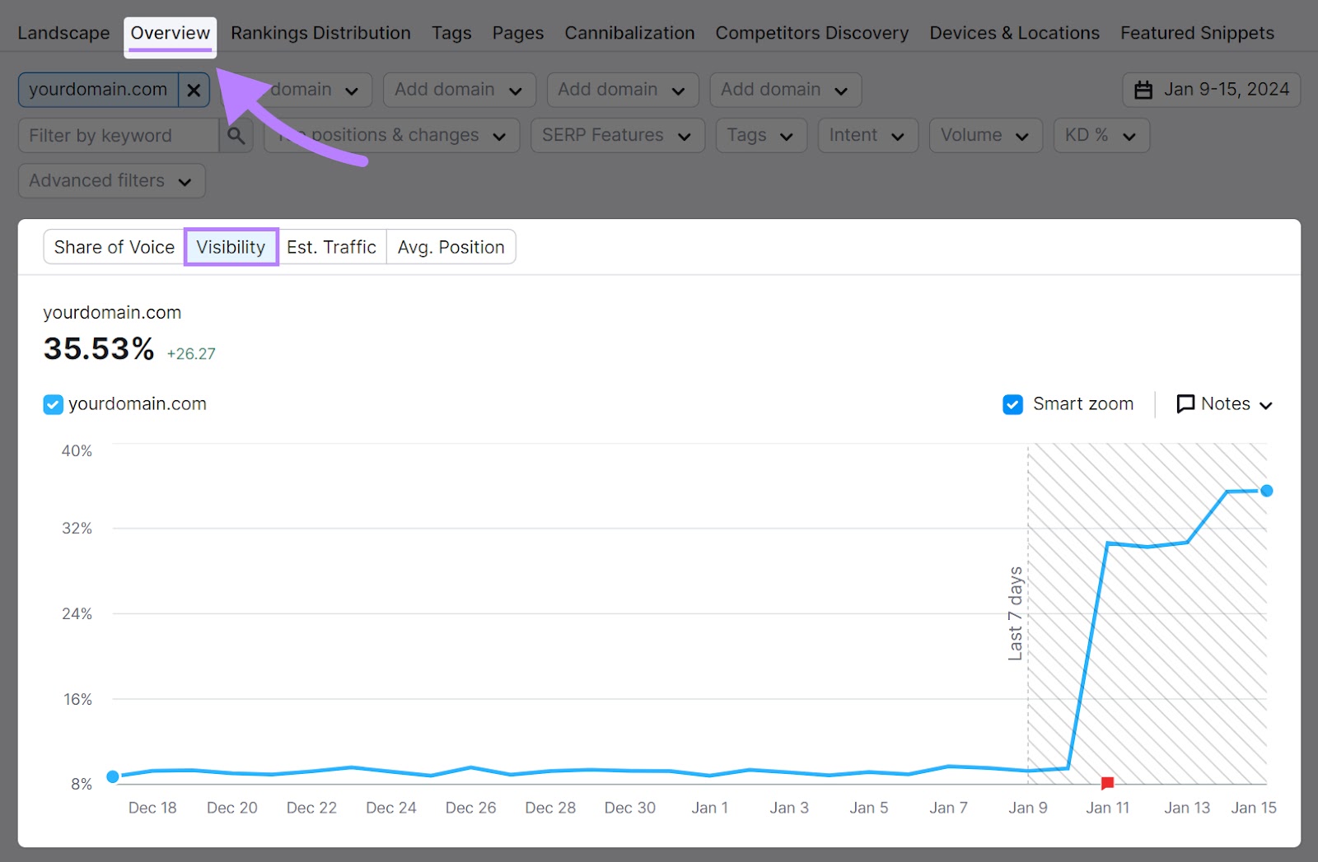The image size is (1318, 862).
Task: Uncheck the yourdomain.com chart checkbox
Action: click(x=53, y=404)
